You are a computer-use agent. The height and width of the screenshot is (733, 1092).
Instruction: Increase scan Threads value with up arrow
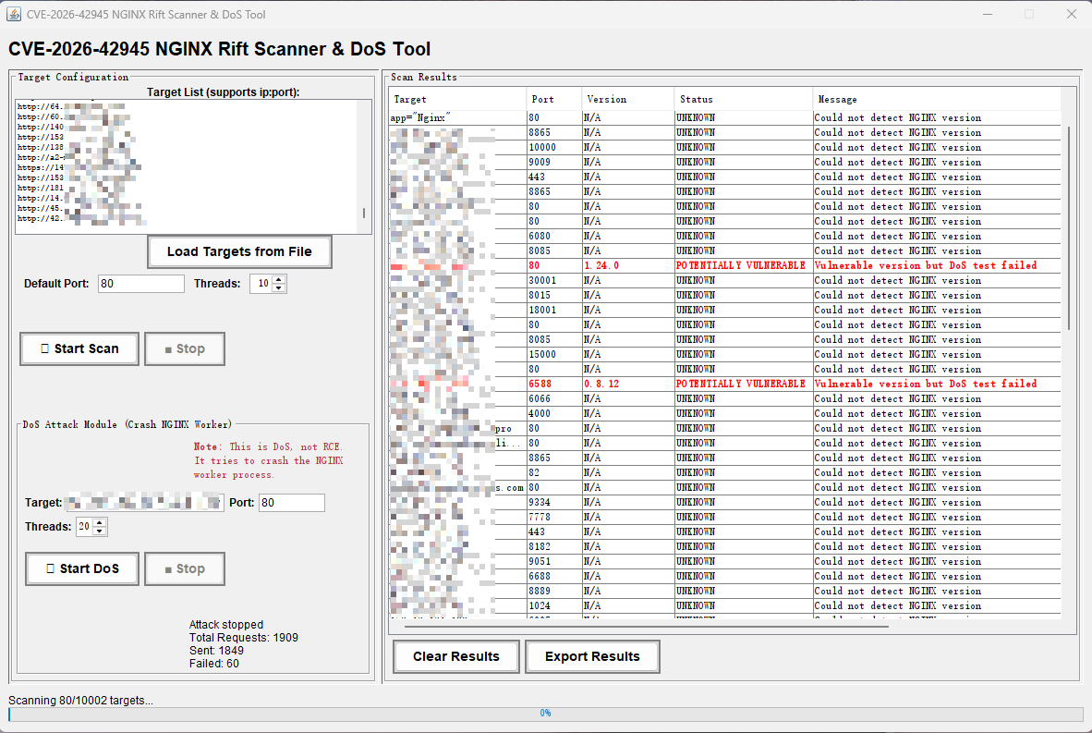coord(279,279)
